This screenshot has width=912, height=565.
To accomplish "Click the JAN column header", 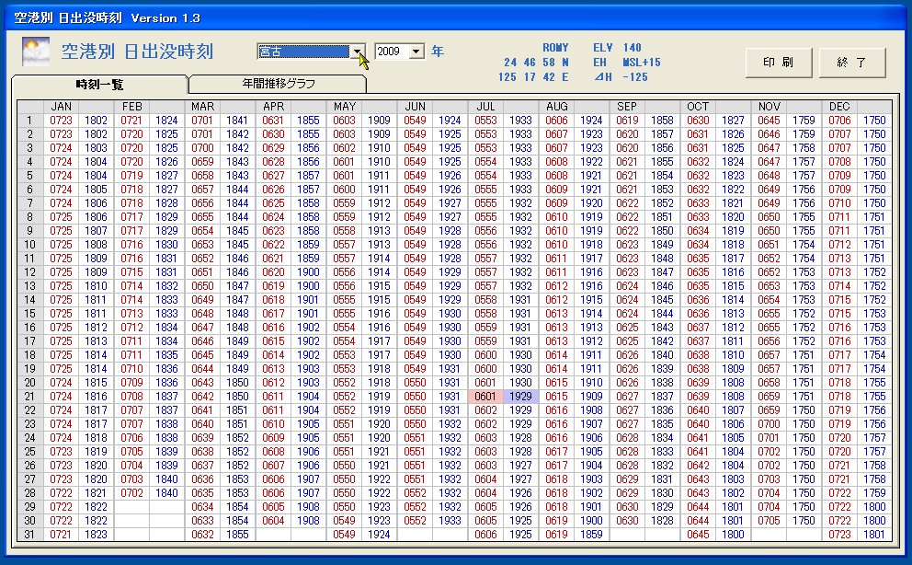I will [61, 107].
